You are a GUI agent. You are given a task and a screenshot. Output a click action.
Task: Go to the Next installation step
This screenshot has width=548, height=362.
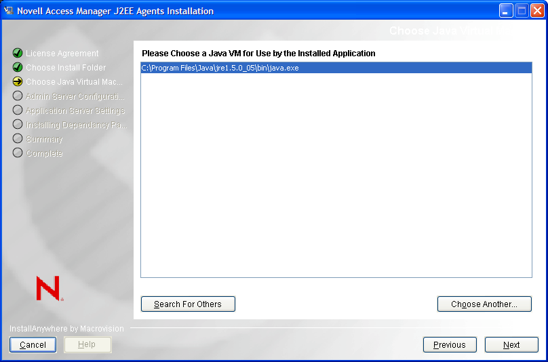tap(511, 345)
